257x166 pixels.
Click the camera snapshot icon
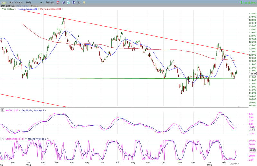click(78, 2)
